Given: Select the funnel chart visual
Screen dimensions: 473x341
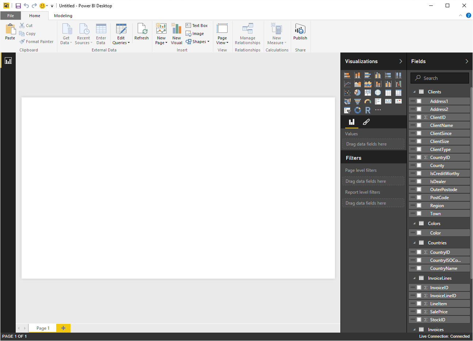Looking at the screenshot, I should pyautogui.click(x=358, y=101).
